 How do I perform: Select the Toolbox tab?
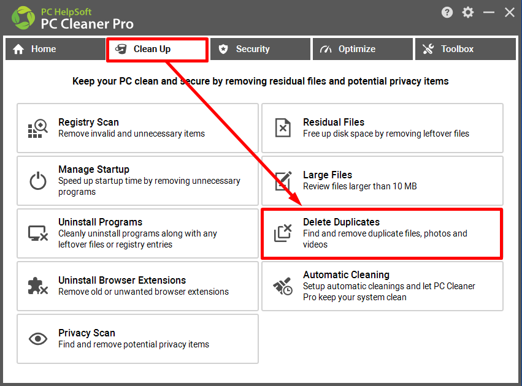click(464, 49)
